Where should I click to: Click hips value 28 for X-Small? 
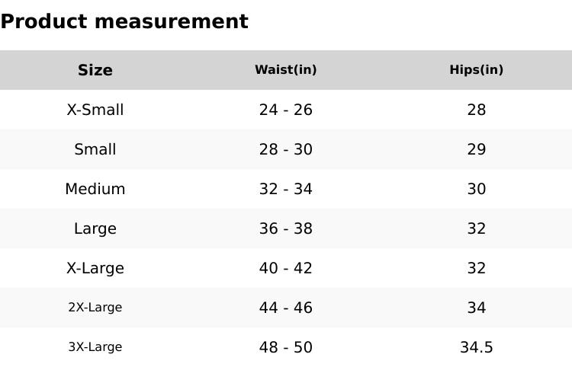coord(477,110)
